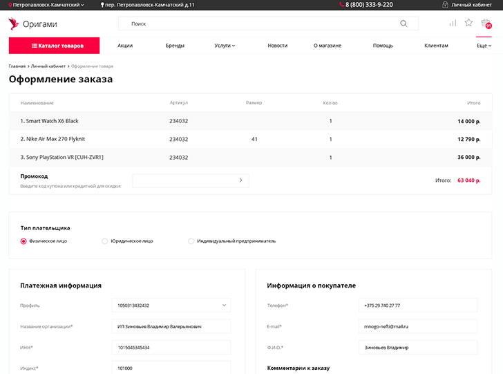This screenshot has width=503, height=374.
Task: Select Физическое лицо payer type
Action: 23,241
